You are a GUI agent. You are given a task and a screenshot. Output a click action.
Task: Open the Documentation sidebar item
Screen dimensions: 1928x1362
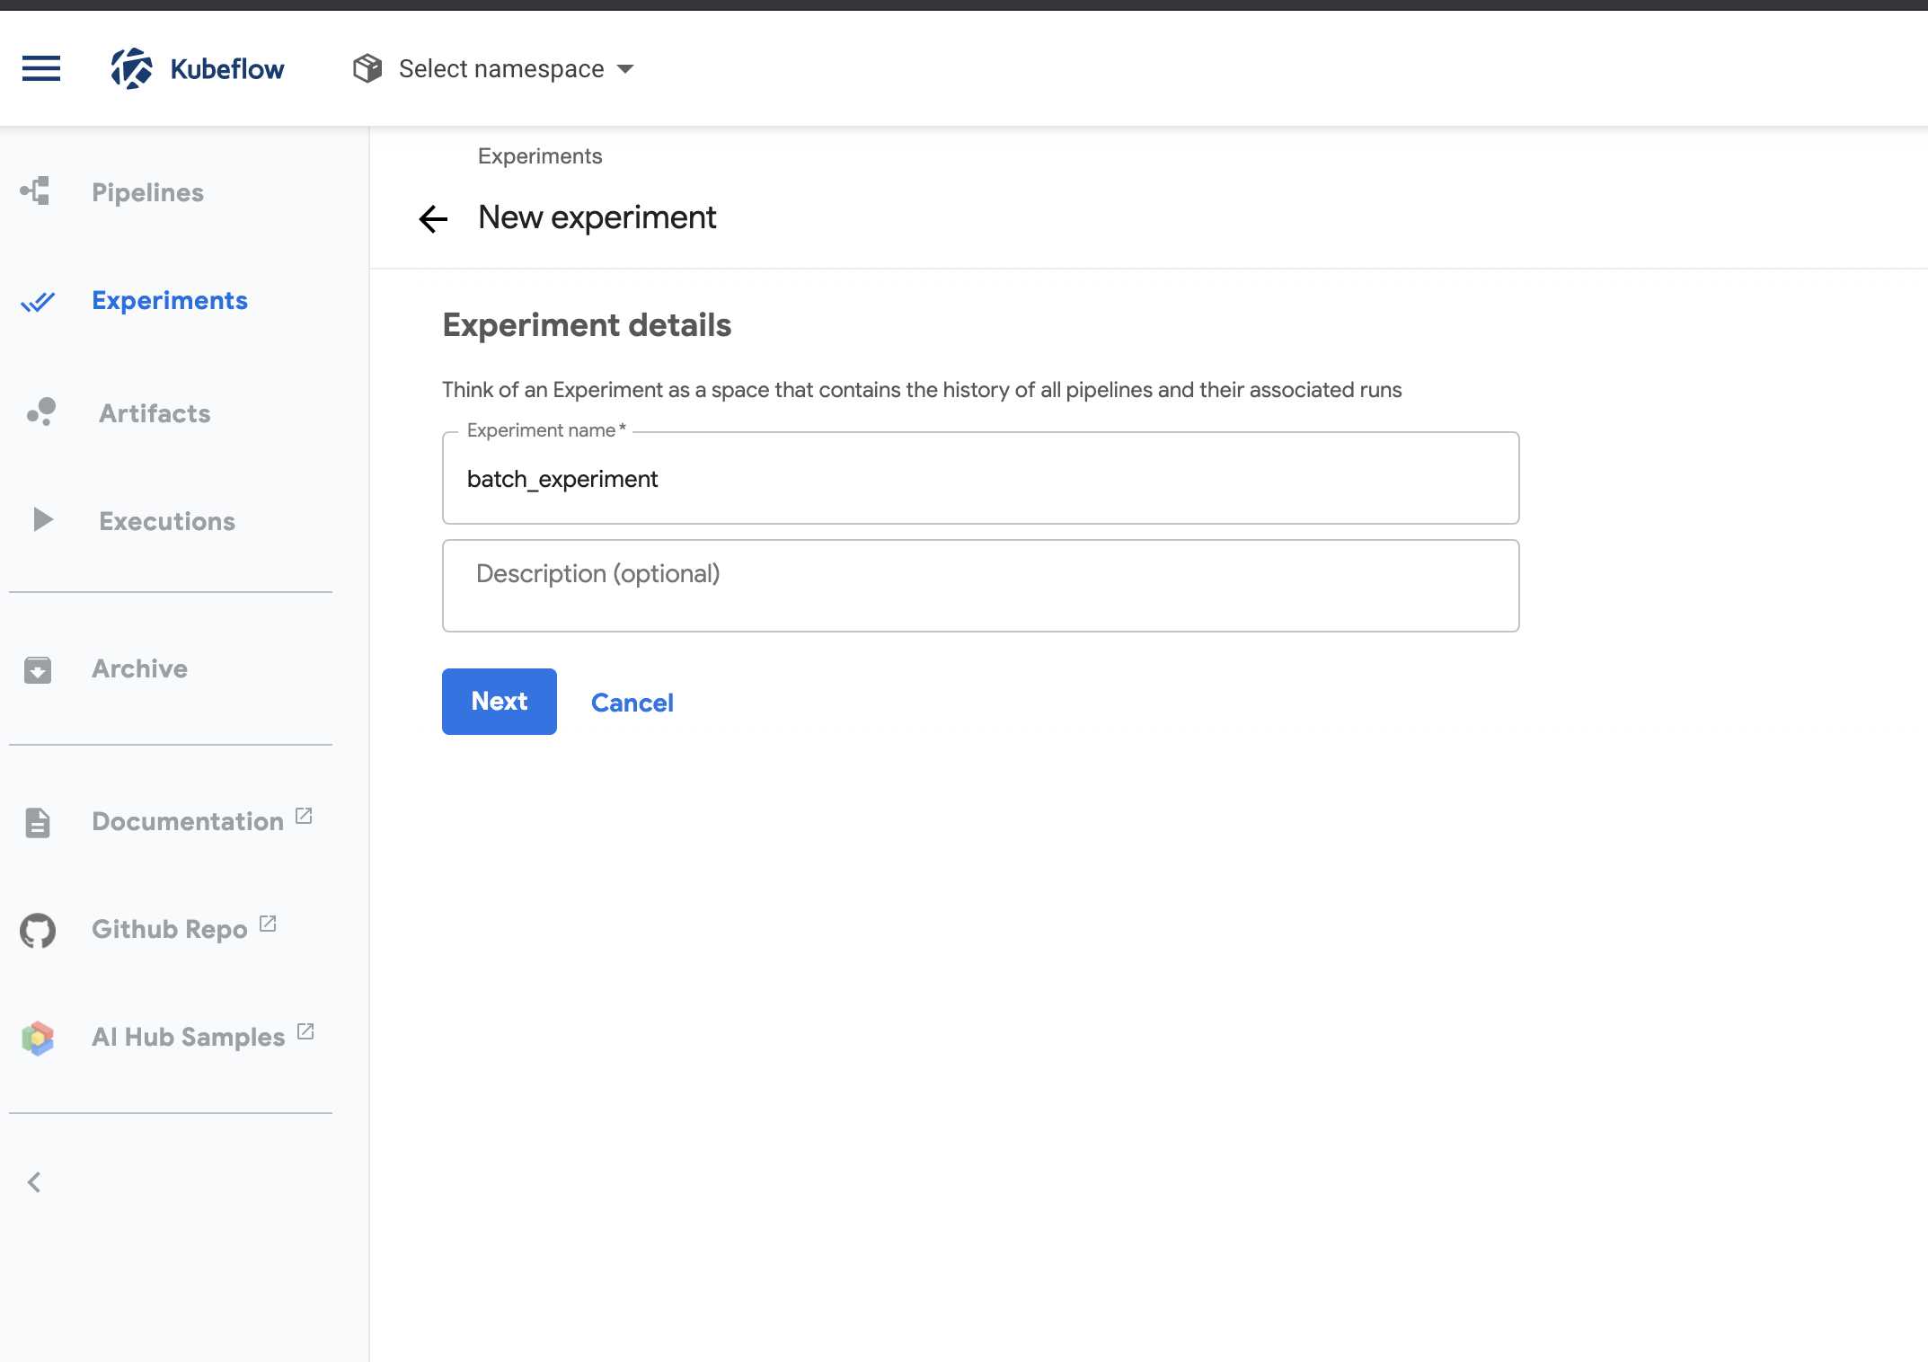tap(187, 821)
